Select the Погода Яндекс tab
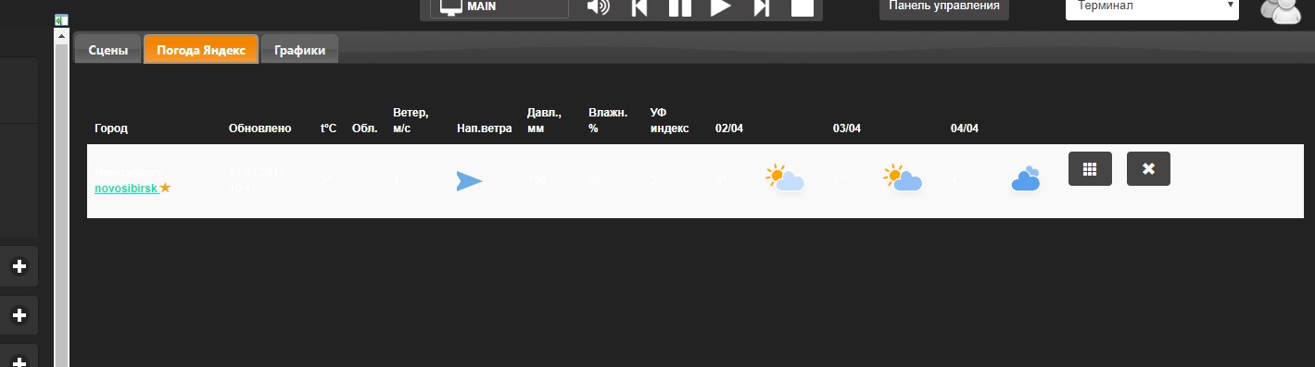The height and width of the screenshot is (367, 1315). pos(201,50)
